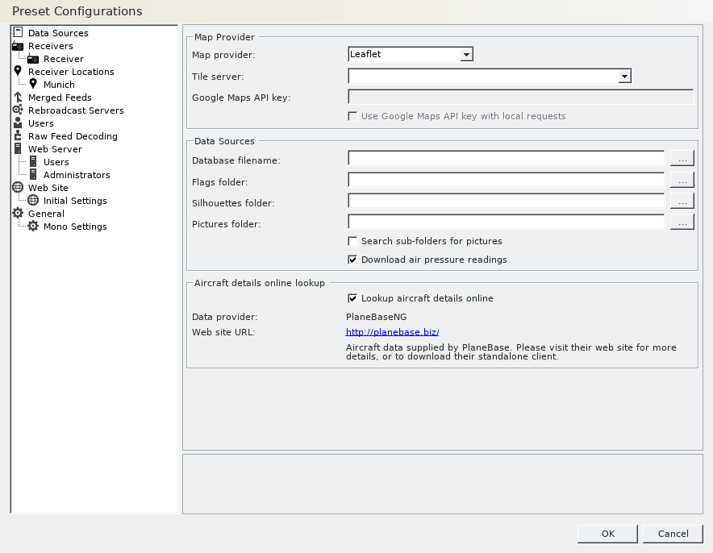Open the Munich location entry
Screen dimensions: 713x553
point(59,85)
